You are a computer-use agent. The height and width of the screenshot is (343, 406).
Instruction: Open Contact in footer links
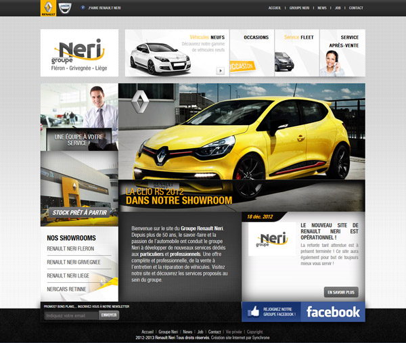(215, 332)
